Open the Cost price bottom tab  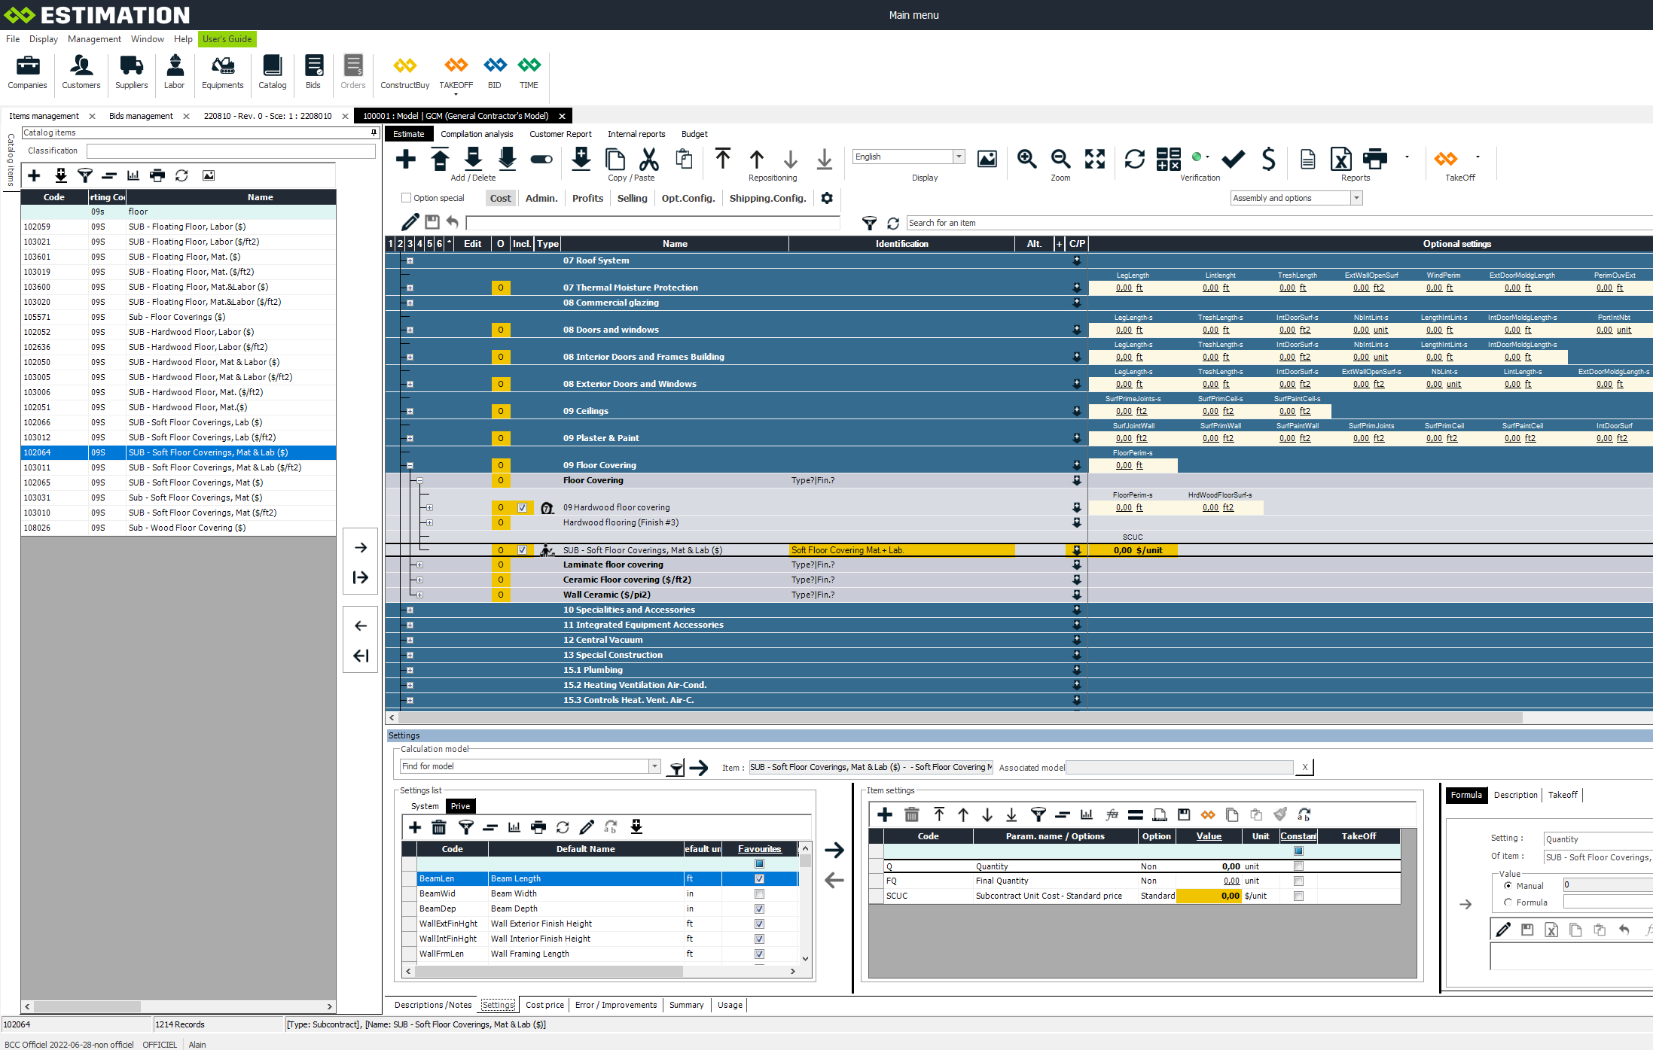tap(544, 1005)
